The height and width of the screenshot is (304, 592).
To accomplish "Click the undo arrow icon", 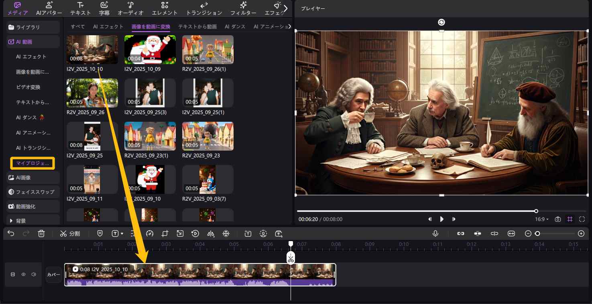I will tap(11, 234).
